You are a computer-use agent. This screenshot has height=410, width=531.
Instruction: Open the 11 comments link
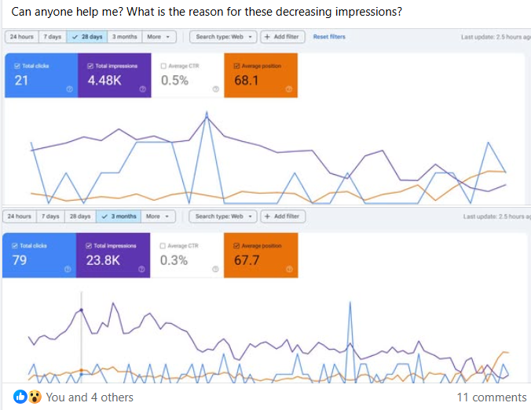(x=492, y=397)
